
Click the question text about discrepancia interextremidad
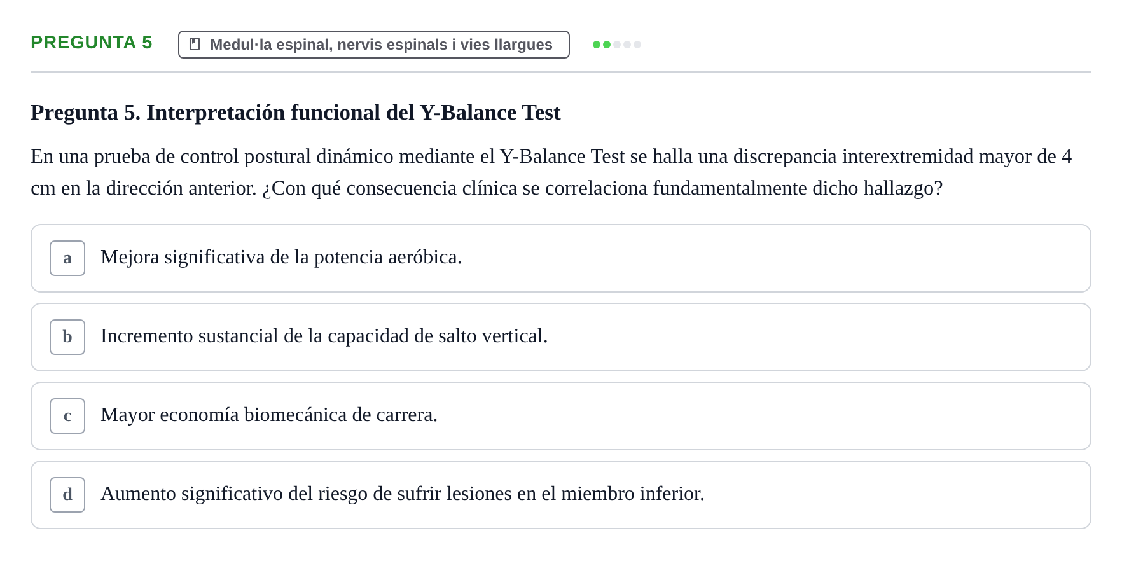[x=551, y=172]
